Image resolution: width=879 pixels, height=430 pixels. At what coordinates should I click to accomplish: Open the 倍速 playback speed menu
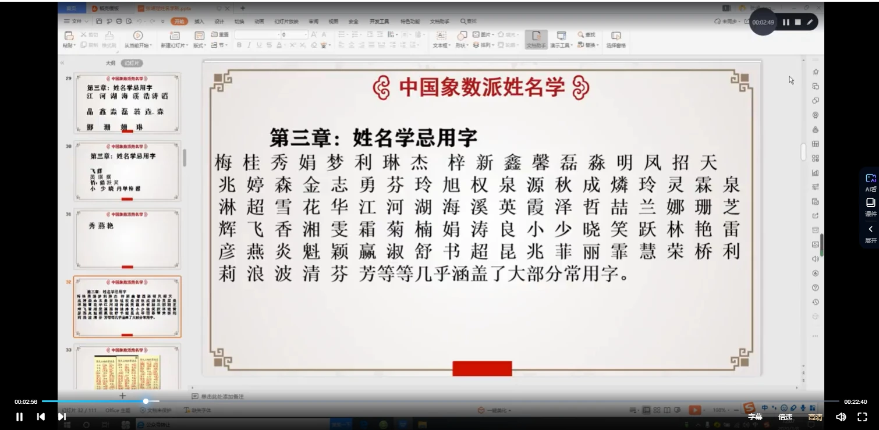[785, 417]
